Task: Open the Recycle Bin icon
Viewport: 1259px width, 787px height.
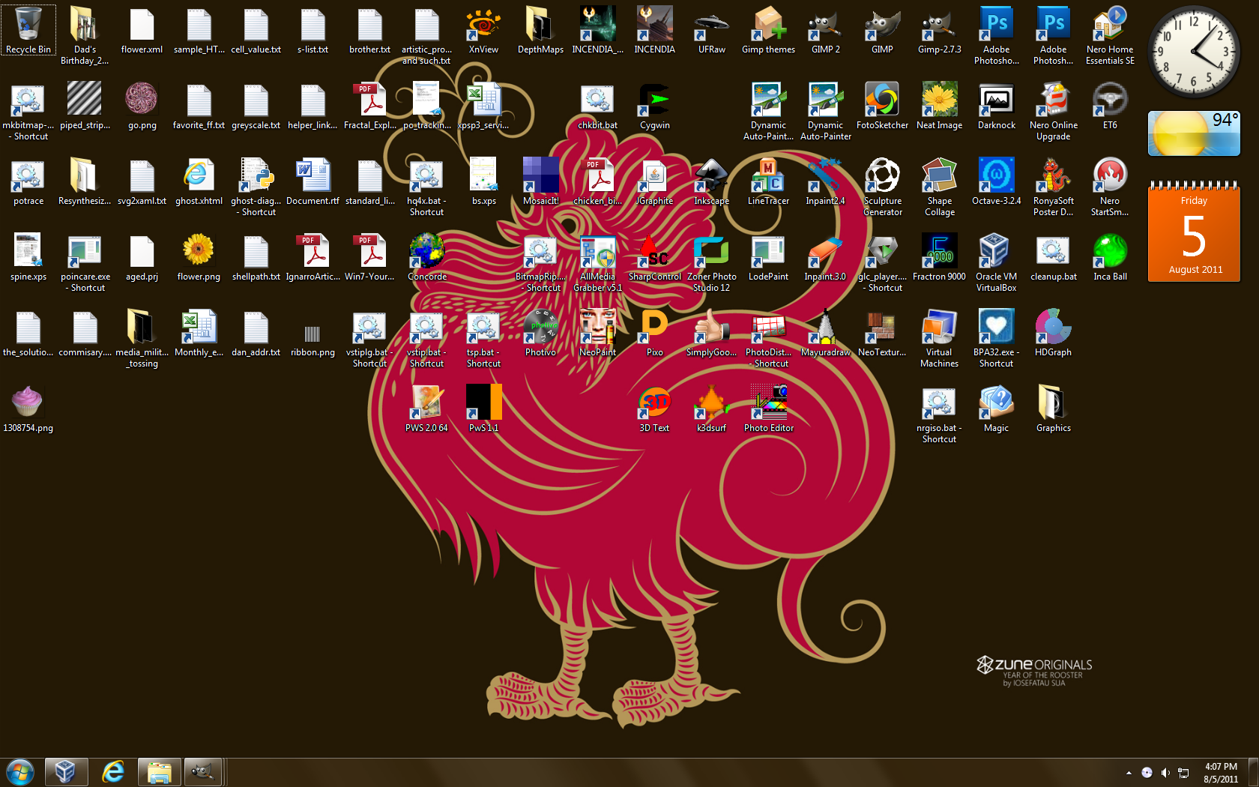Action: 28,30
